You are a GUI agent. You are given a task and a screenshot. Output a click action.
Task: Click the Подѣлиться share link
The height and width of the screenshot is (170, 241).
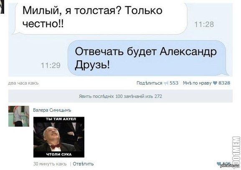(149, 83)
